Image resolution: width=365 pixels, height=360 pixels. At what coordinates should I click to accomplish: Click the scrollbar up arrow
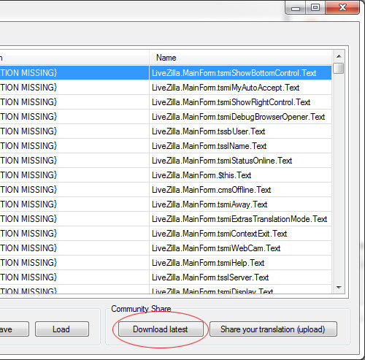tap(339, 56)
